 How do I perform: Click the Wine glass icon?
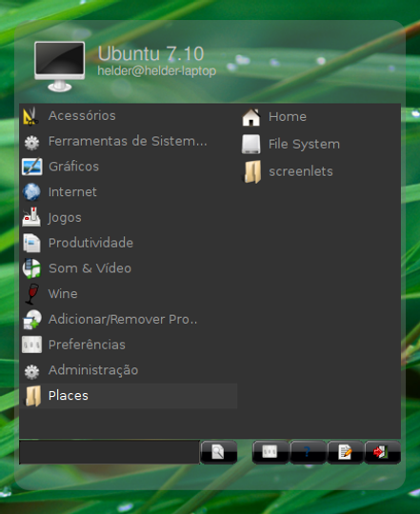click(x=32, y=294)
